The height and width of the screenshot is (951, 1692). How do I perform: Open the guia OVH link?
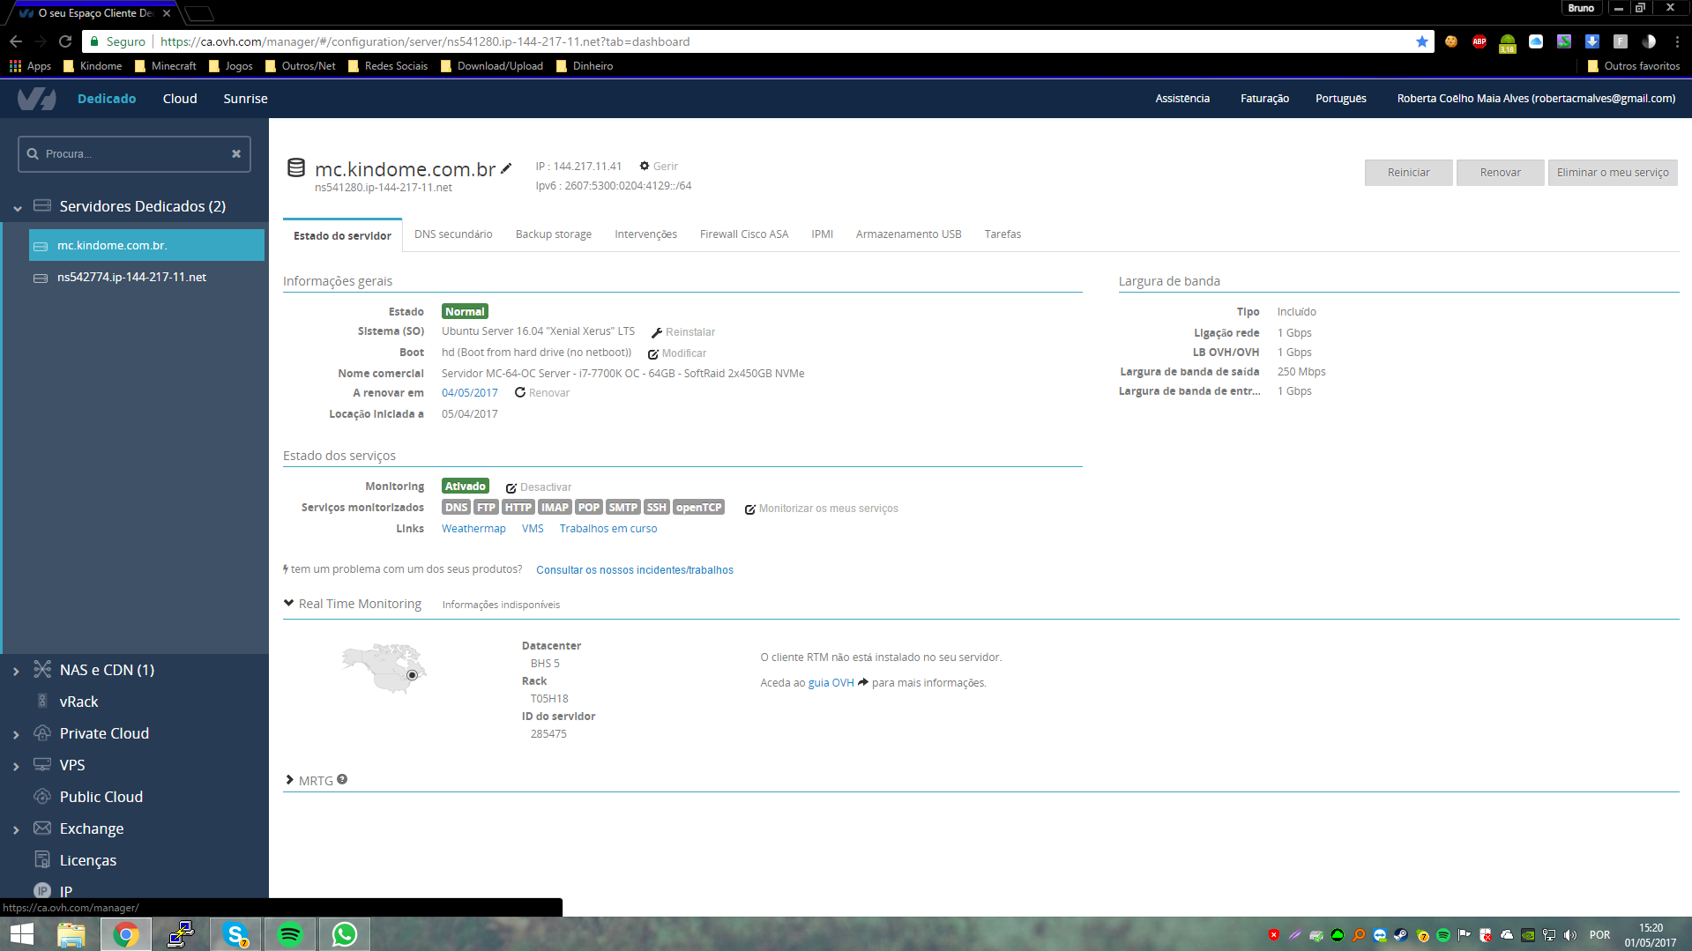[x=831, y=683]
